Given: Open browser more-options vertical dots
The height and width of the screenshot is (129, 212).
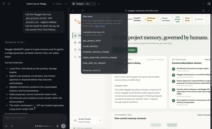Looking at the screenshot, I should pyautogui.click(x=209, y=11).
